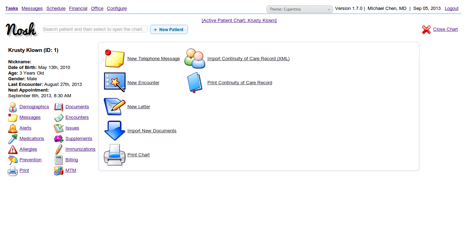Viewport: 466px width, 232px height.
Task: Click the New Encounter wand icon
Action: click(115, 82)
